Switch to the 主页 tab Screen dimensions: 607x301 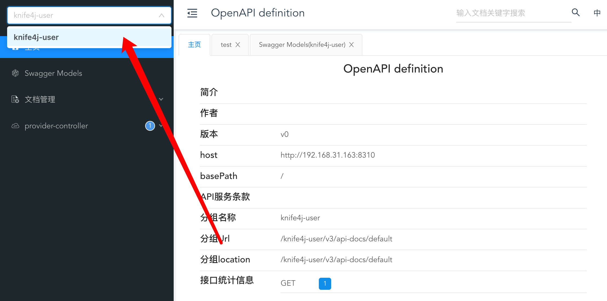click(194, 45)
